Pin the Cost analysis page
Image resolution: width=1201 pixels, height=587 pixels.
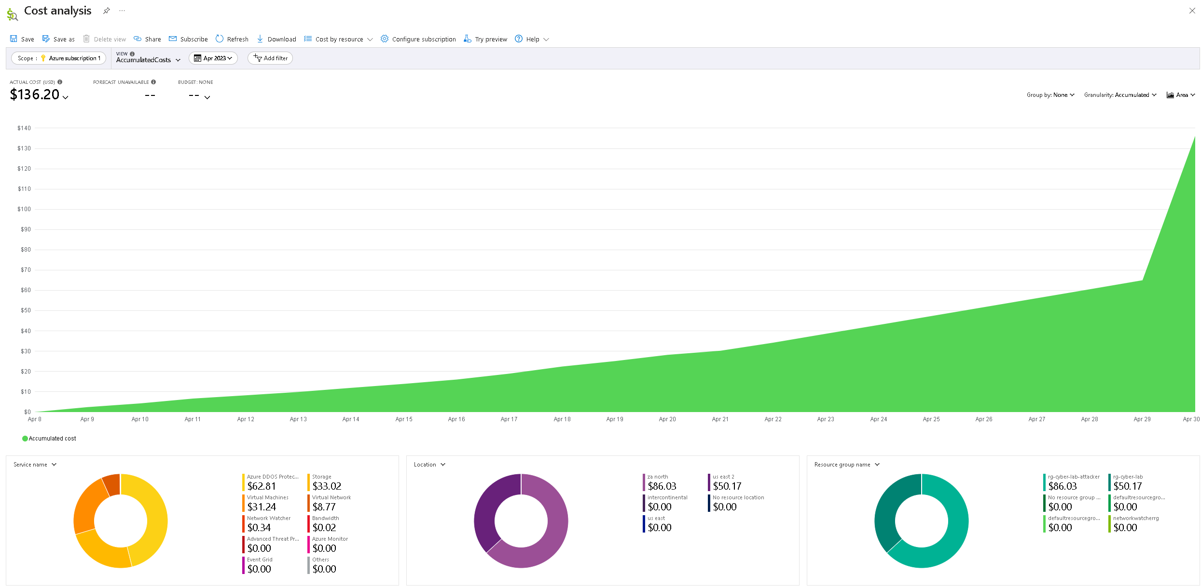pyautogui.click(x=107, y=11)
